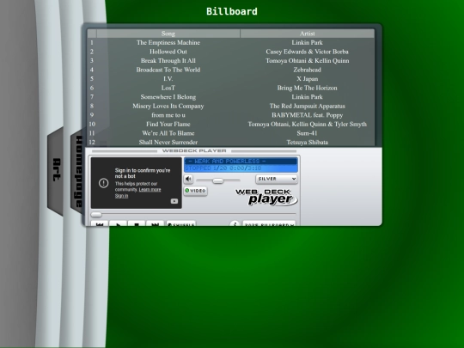Click artist "Casey Edwards & Victor Borba"
Image resolution: width=464 pixels, height=348 pixels.
307,52
